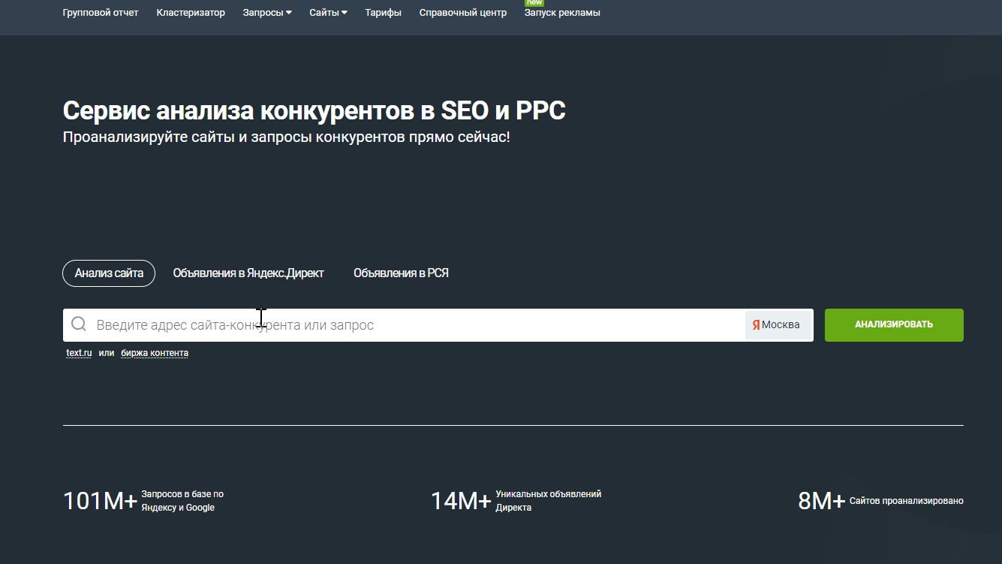Expand the Запросы dropdown menu
This screenshot has height=564, width=1002.
267,13
